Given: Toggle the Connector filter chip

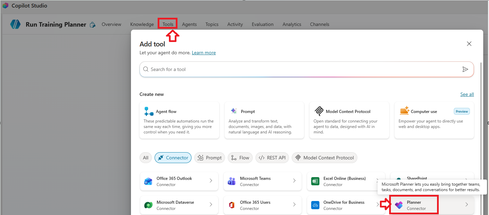Looking at the screenshot, I should point(173,158).
